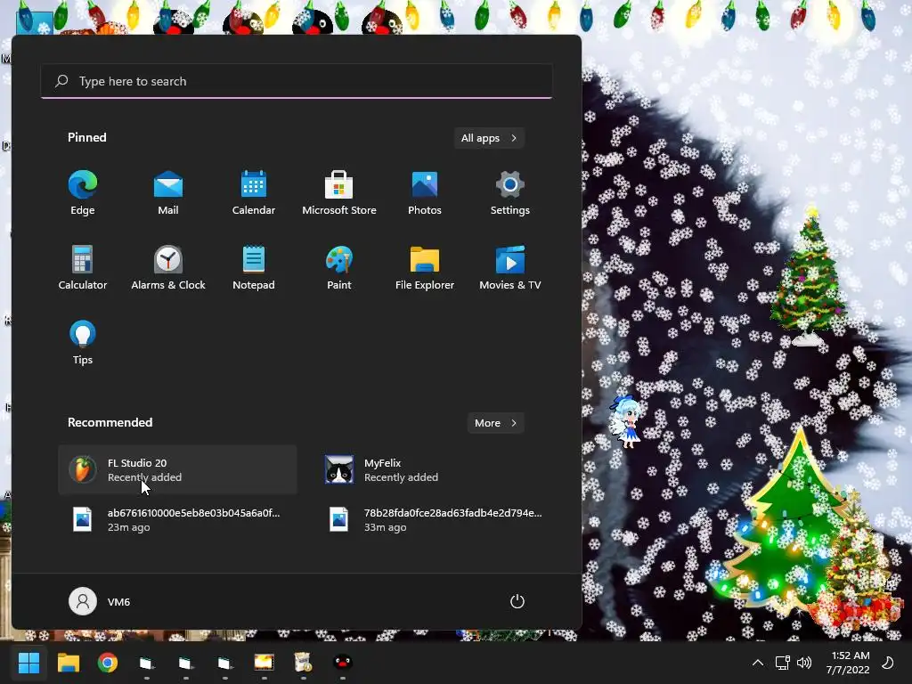The width and height of the screenshot is (912, 684).
Task: Click the moon notification icon
Action: click(x=888, y=663)
